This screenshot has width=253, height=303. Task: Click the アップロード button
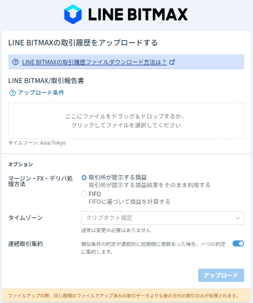coord(221,275)
